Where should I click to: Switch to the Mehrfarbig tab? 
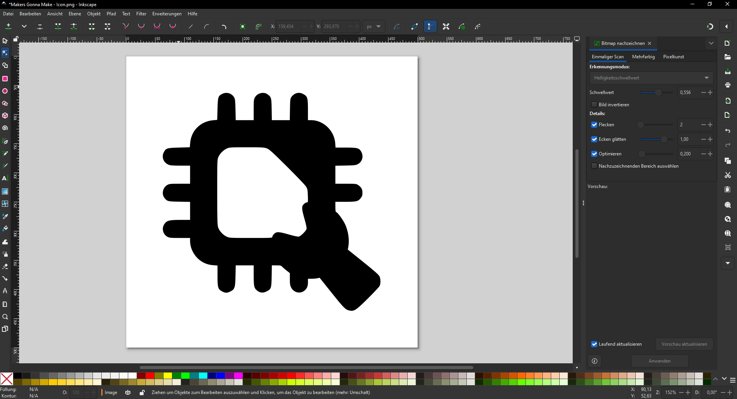click(x=643, y=57)
